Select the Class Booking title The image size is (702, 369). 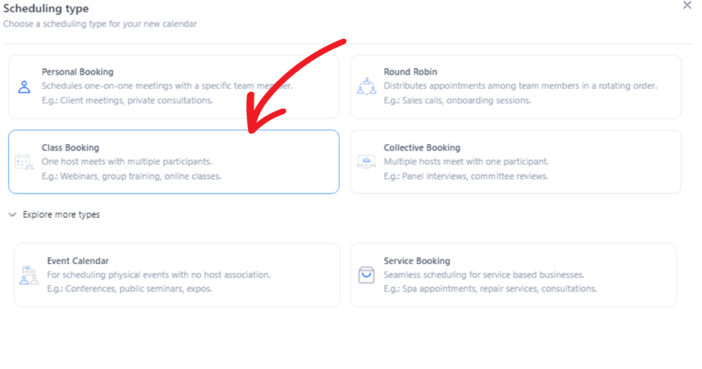(71, 147)
